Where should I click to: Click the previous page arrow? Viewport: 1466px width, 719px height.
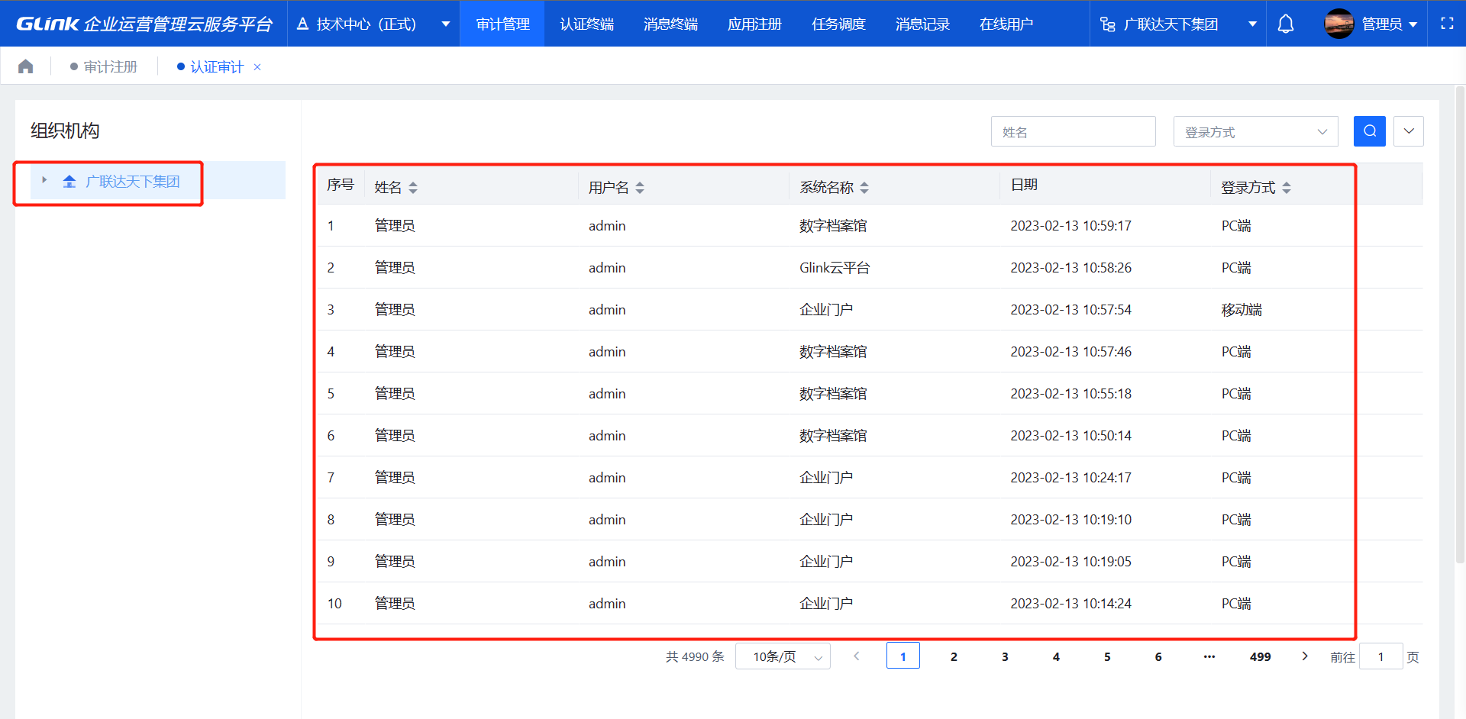(857, 656)
